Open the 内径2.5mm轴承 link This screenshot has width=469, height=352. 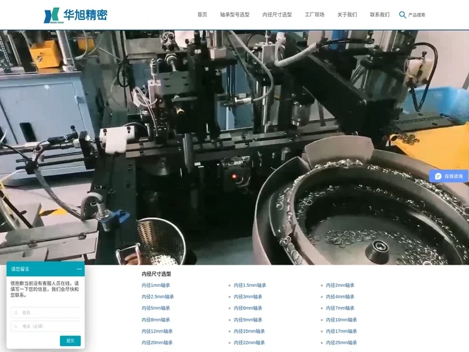(158, 297)
